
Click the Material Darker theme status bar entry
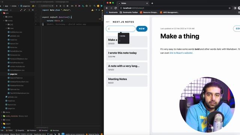(x=93, y=134)
